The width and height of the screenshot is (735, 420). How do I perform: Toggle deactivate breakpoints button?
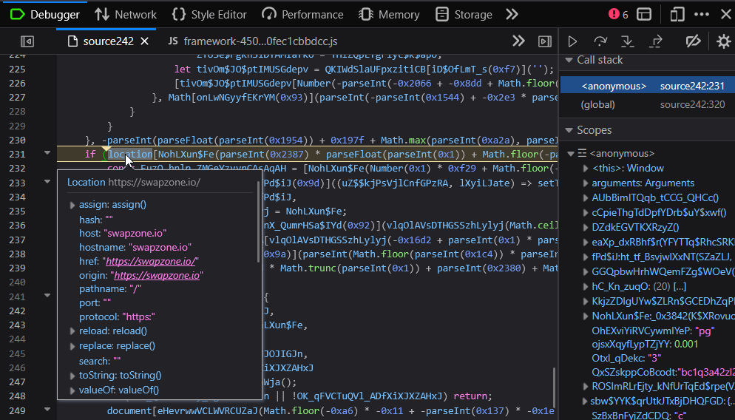(x=693, y=41)
